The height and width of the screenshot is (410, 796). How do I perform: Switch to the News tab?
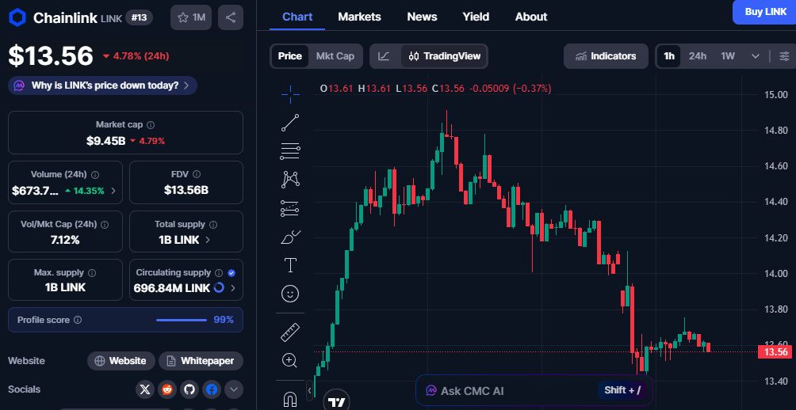422,17
